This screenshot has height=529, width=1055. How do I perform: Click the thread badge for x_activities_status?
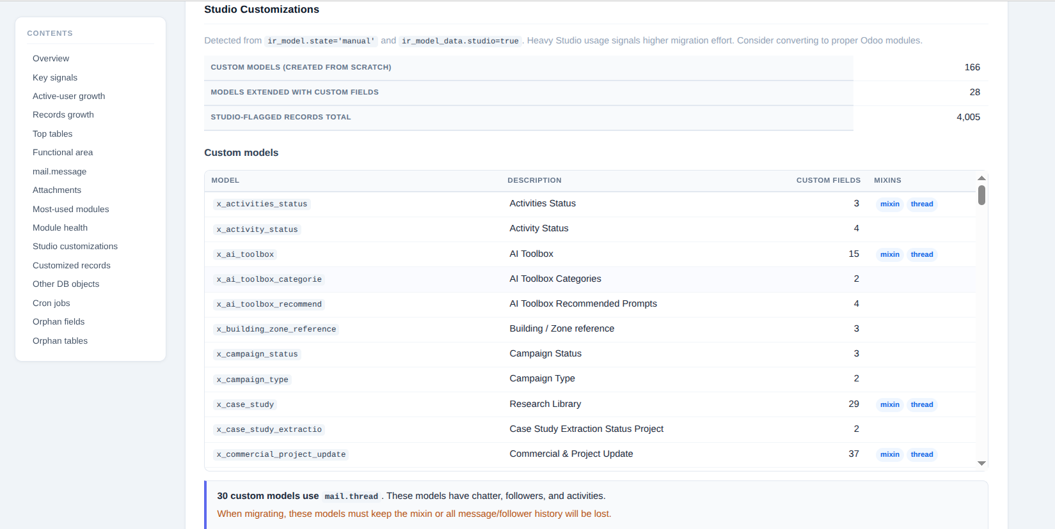922,204
